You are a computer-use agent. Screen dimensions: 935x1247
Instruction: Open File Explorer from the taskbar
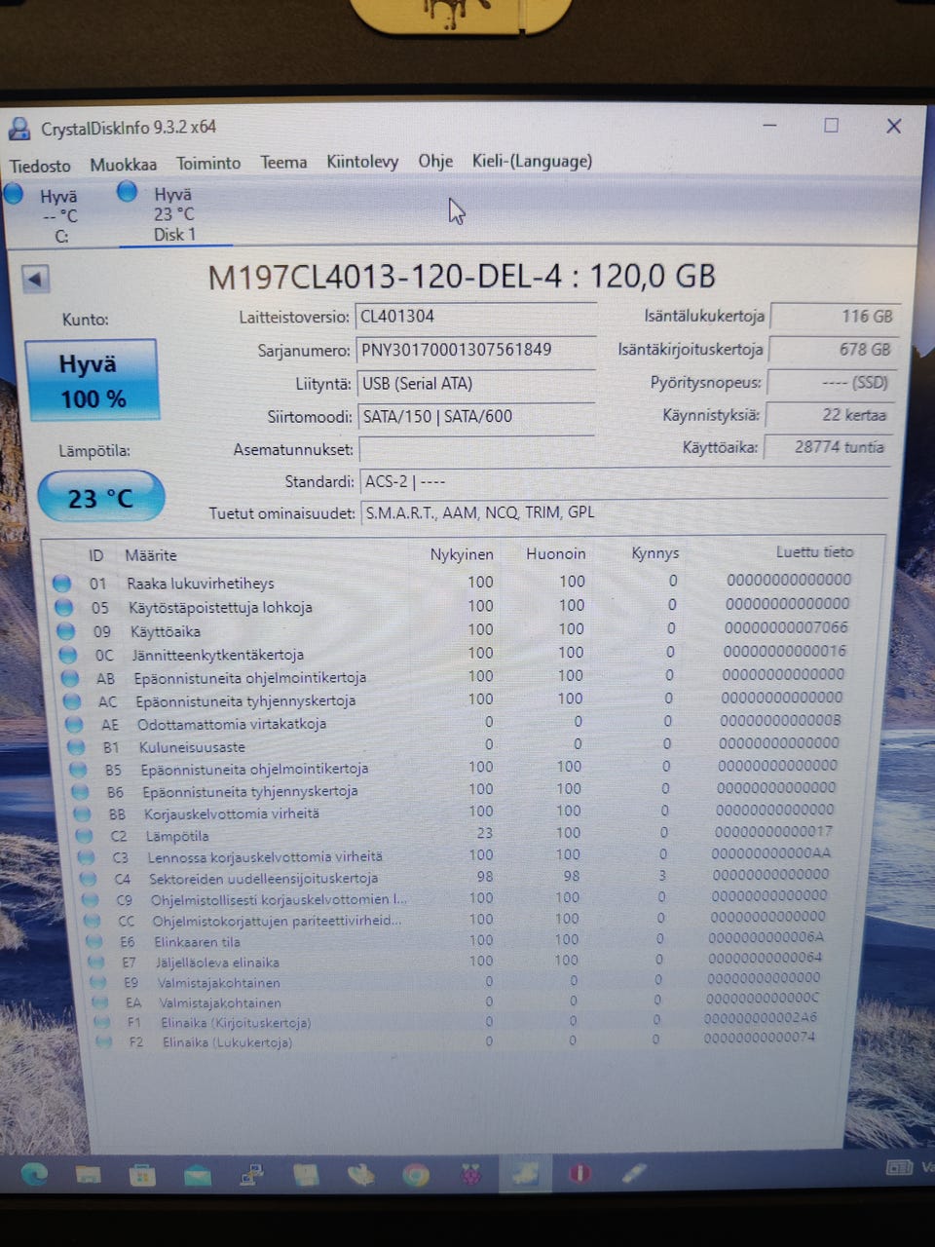click(88, 1176)
